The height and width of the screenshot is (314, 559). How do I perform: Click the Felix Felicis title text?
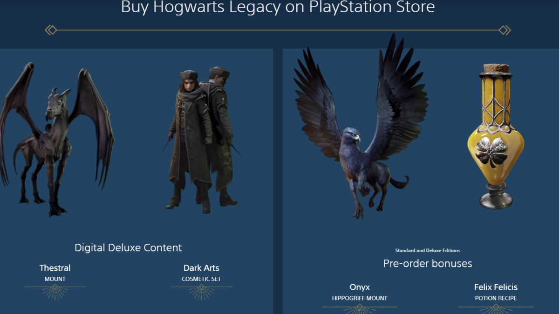point(496,287)
